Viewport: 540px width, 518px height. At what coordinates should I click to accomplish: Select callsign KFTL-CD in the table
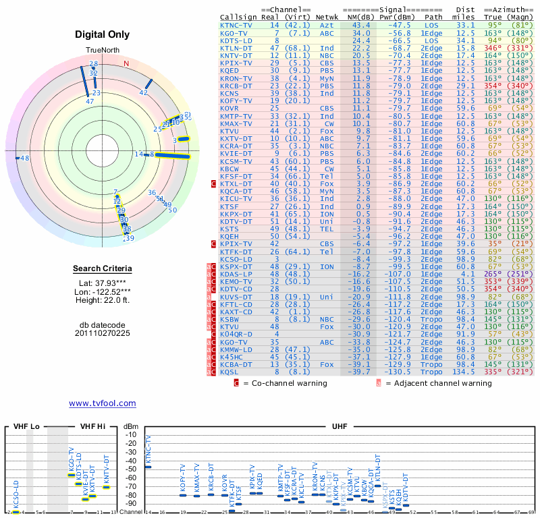(236, 305)
